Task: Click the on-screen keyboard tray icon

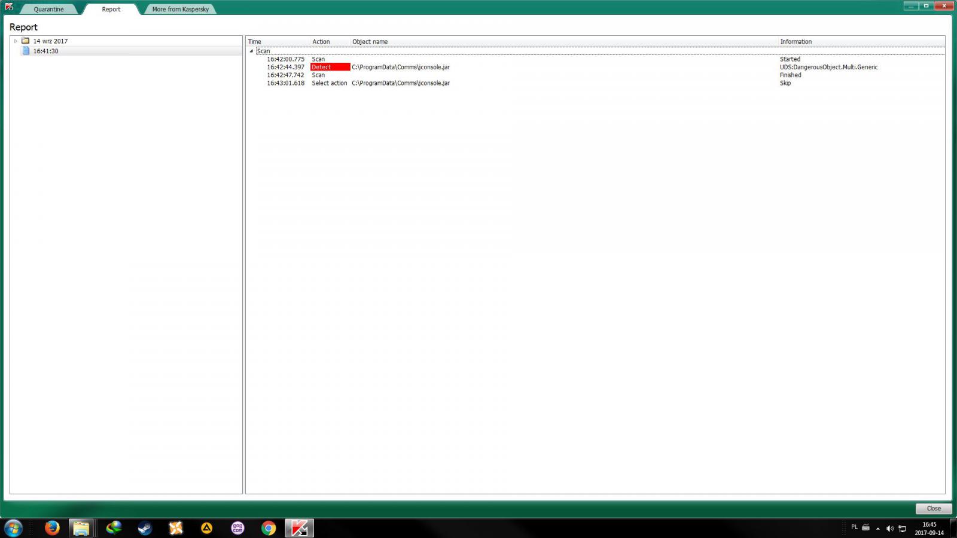Action: click(865, 527)
